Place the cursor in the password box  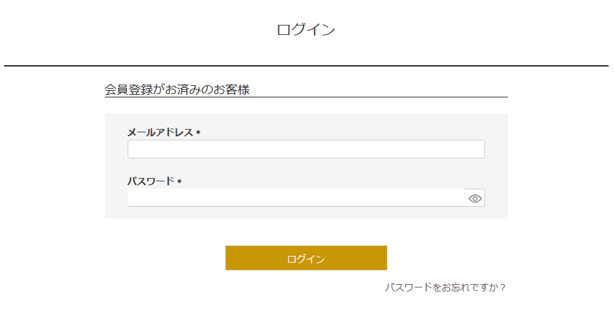[296, 198]
